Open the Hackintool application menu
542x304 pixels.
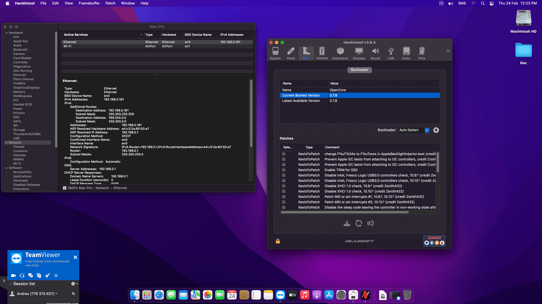point(25,3)
